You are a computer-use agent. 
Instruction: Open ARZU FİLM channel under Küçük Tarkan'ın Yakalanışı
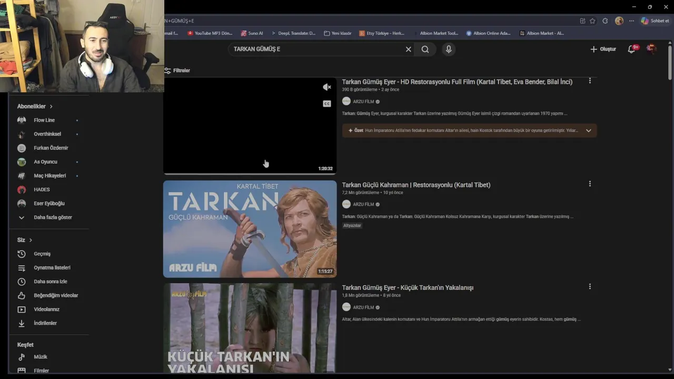coord(363,307)
